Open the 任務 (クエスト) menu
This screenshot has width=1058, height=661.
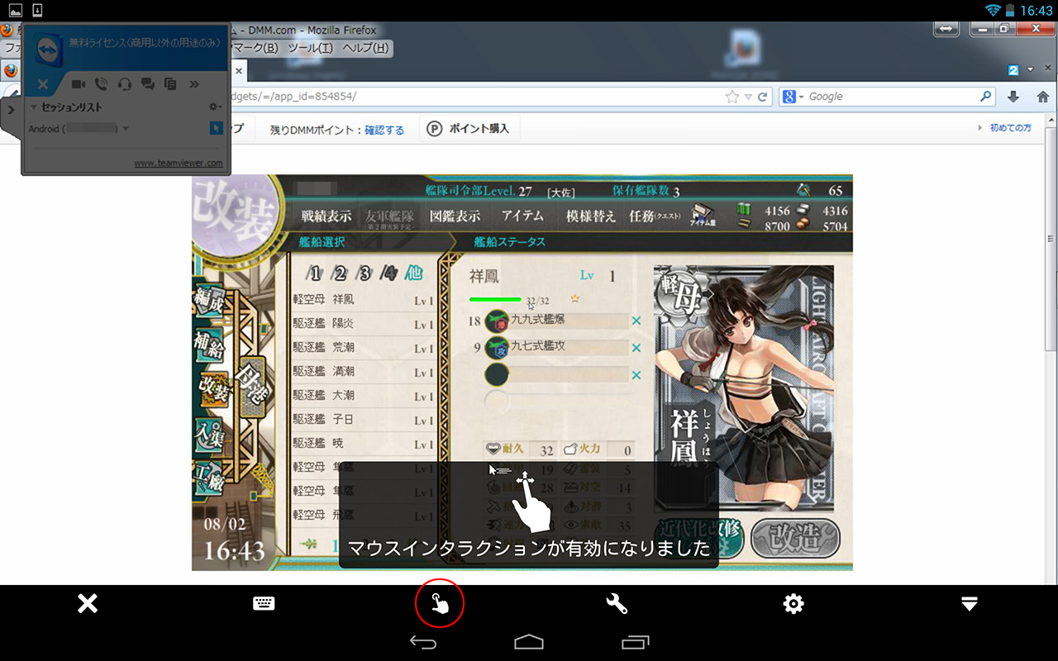pyautogui.click(x=655, y=216)
